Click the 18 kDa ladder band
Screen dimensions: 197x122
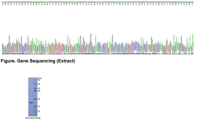click(x=35, y=99)
